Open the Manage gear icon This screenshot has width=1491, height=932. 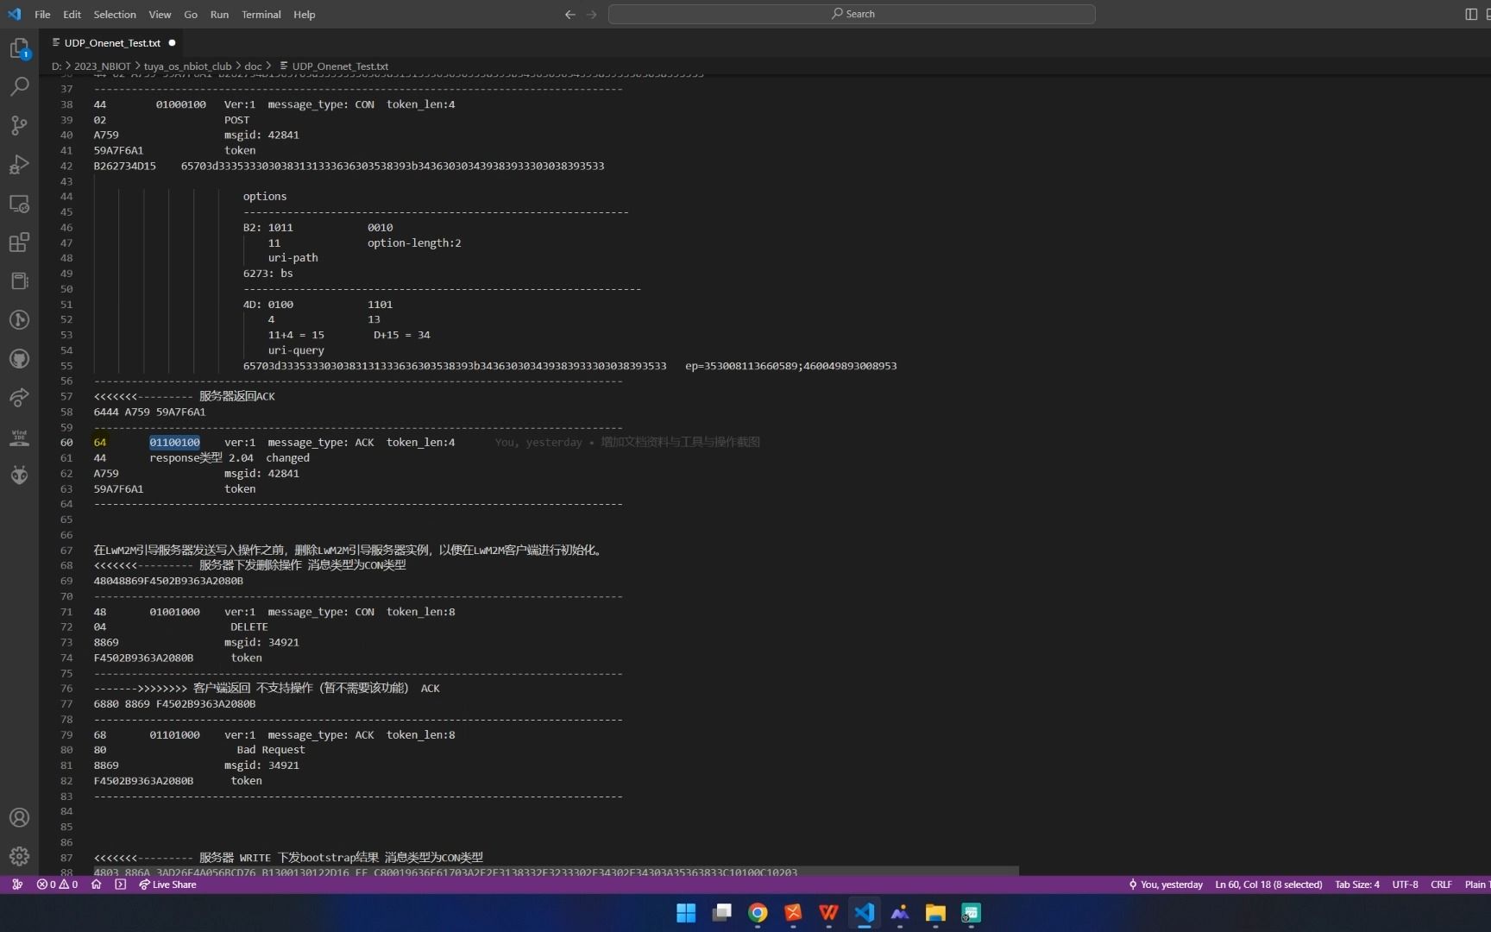19,856
